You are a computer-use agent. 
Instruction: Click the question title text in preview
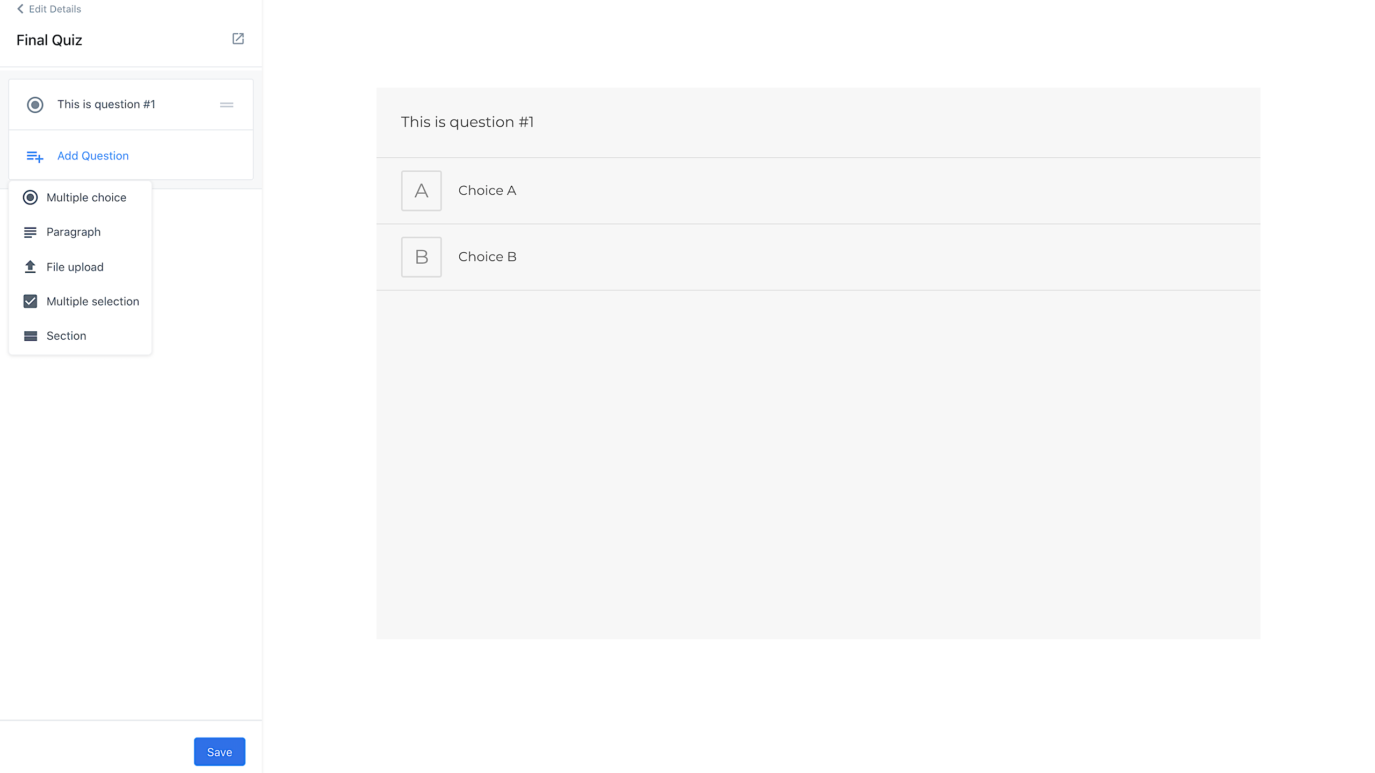click(467, 122)
